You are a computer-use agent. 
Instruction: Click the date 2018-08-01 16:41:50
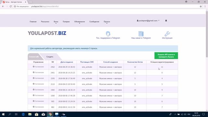tap(67, 107)
